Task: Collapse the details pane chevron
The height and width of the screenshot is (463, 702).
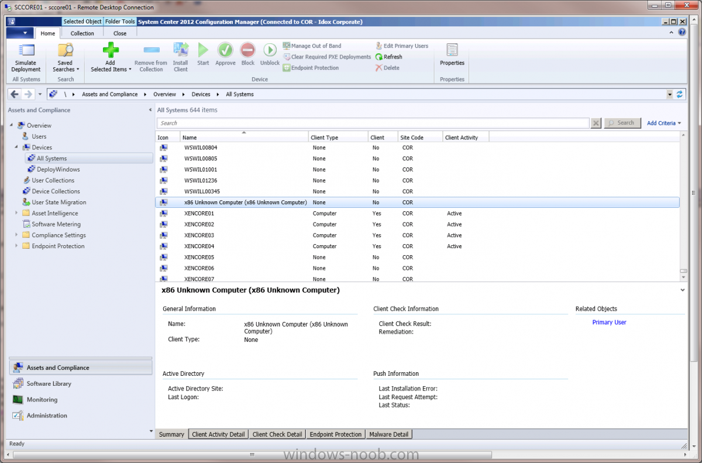Action: point(683,290)
